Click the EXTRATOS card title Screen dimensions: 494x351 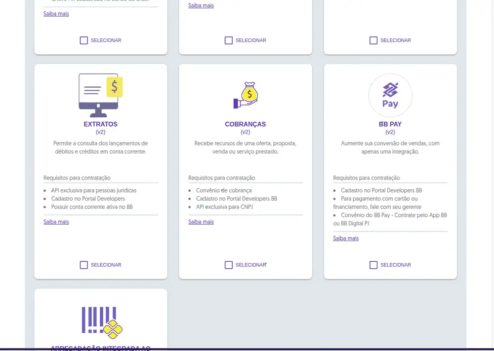100,124
